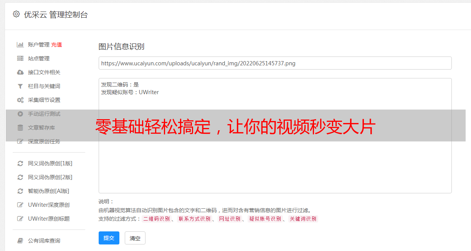This screenshot has height=251, width=471.
Task: Click the refresh icon beside 同义词伪原创[2版]
Action: point(20,177)
